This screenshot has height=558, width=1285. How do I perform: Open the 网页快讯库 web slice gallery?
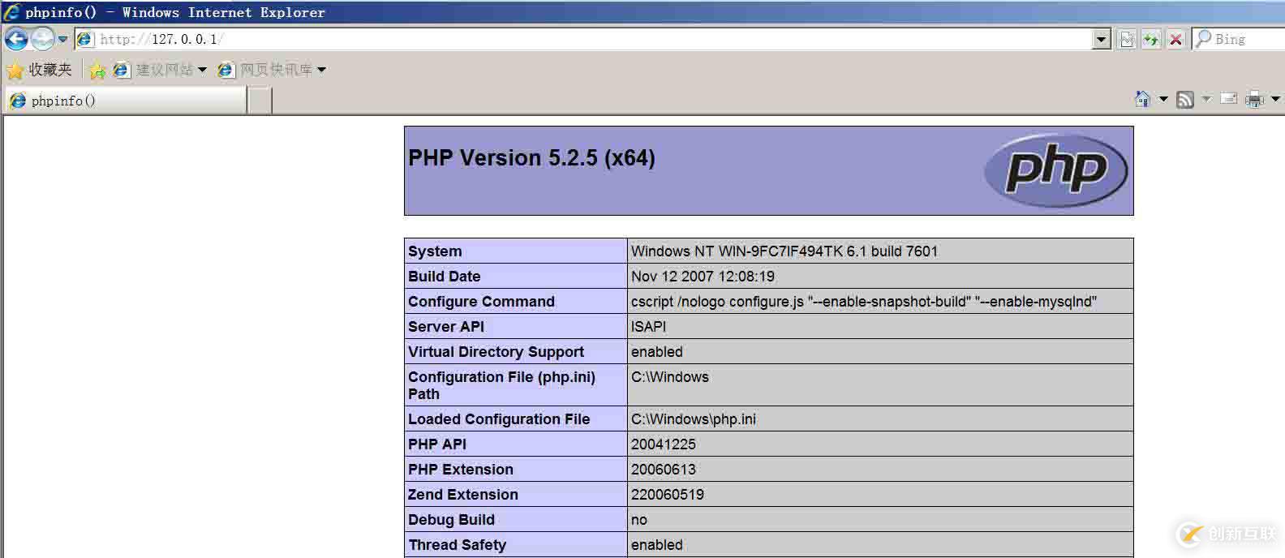coord(265,70)
